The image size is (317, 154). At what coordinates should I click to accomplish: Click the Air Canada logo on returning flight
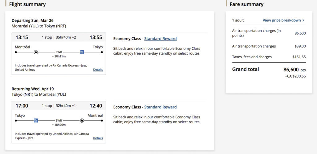(82, 120)
